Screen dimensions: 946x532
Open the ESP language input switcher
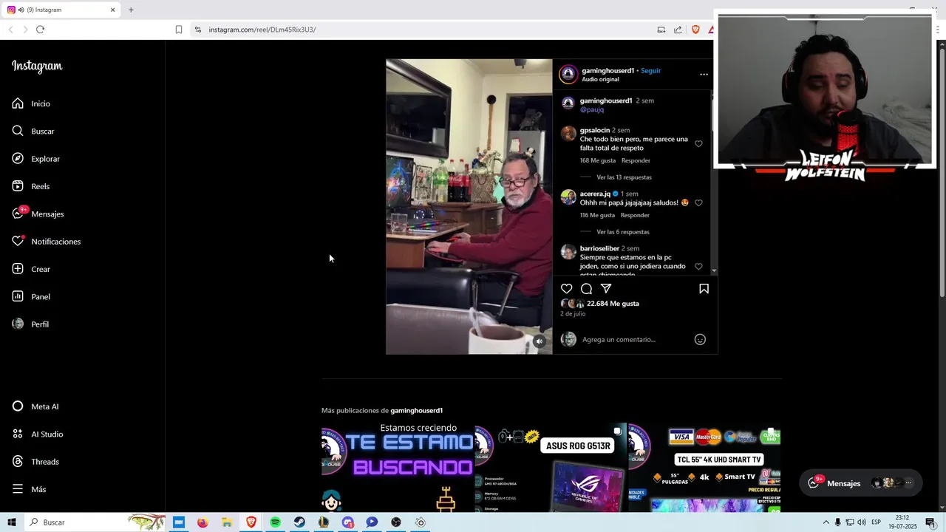point(876,522)
